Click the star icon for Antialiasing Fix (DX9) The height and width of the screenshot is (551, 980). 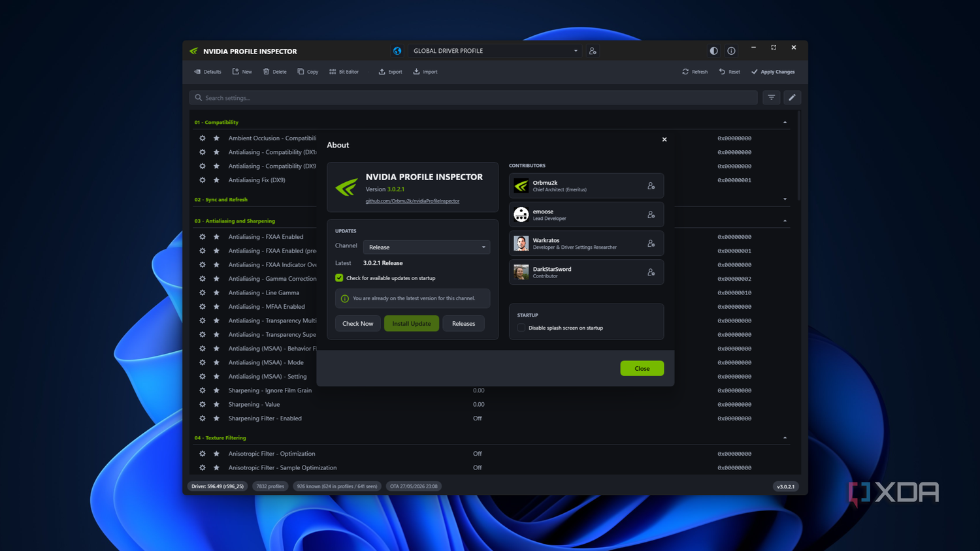[x=216, y=180]
